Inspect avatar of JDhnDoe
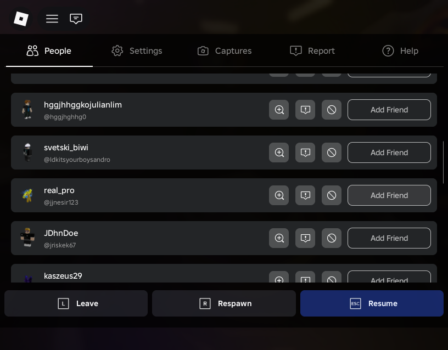This screenshot has height=350, width=448. (x=279, y=238)
